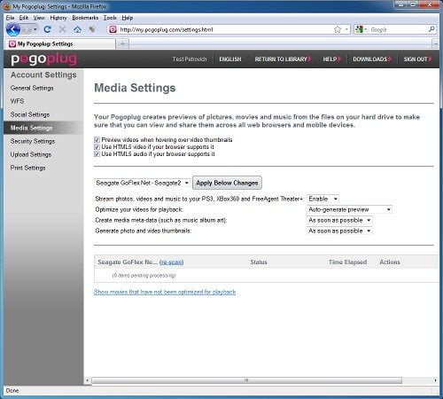Uncheck Use HTML5 video checkbox

point(97,147)
